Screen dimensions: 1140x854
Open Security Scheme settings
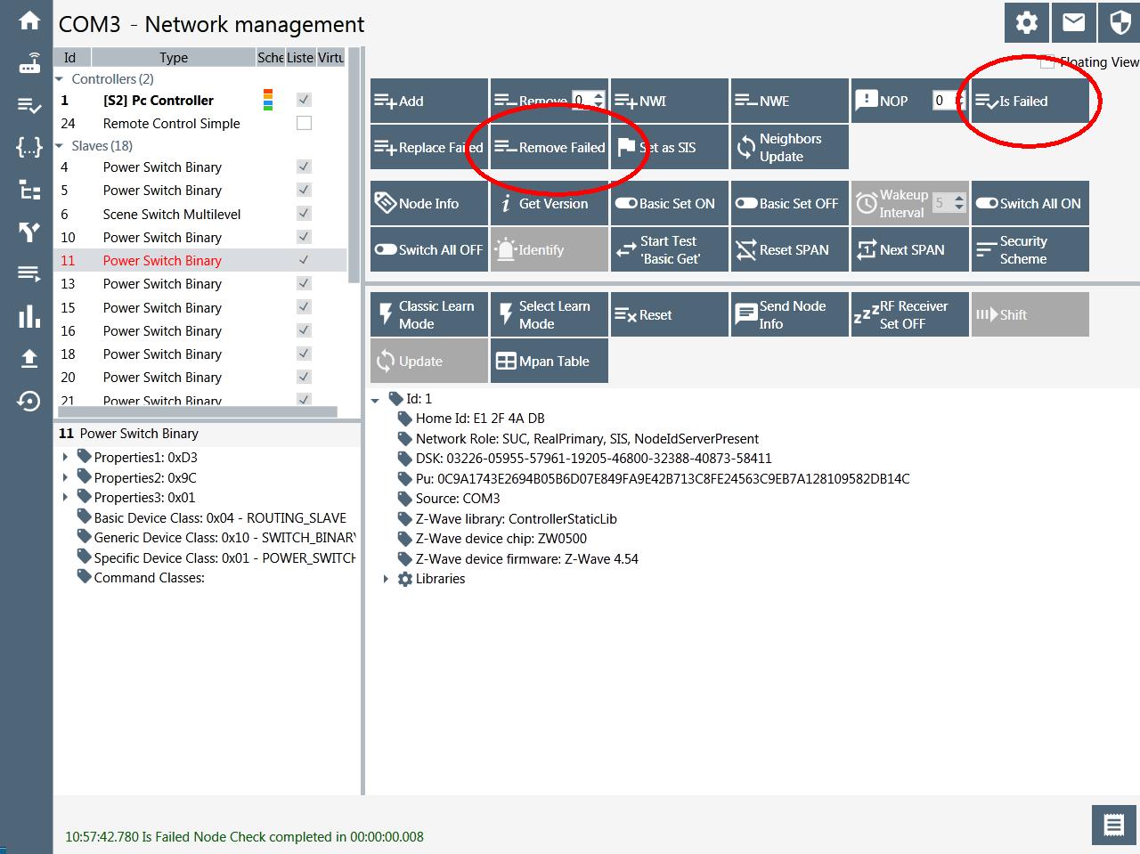pyautogui.click(x=1030, y=249)
